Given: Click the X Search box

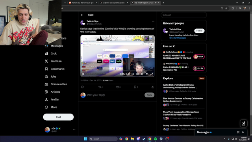Looking at the screenshot, I should point(184,15).
